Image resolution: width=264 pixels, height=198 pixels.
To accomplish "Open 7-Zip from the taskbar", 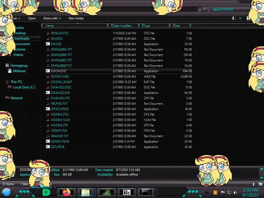I will pyautogui.click(x=127, y=192).
